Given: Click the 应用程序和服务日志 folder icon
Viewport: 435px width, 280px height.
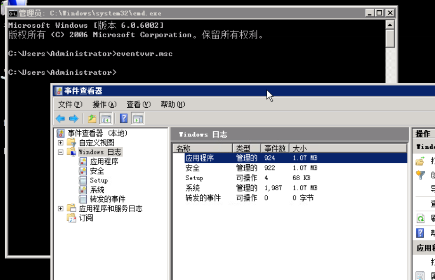Looking at the screenshot, I should pos(72,208).
